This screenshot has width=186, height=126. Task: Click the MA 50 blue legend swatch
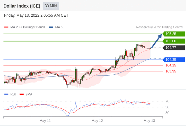(51, 27)
